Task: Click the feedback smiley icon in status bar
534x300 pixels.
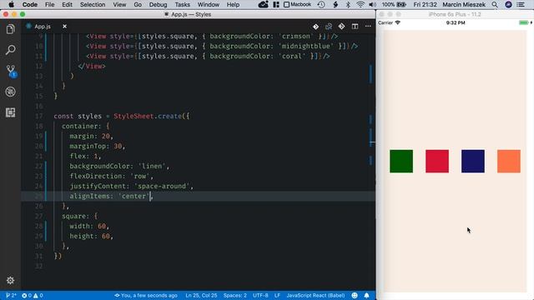Action: click(355, 295)
